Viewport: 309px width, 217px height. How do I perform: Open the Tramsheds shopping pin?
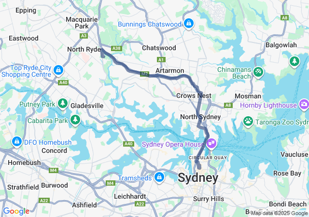click(x=159, y=177)
